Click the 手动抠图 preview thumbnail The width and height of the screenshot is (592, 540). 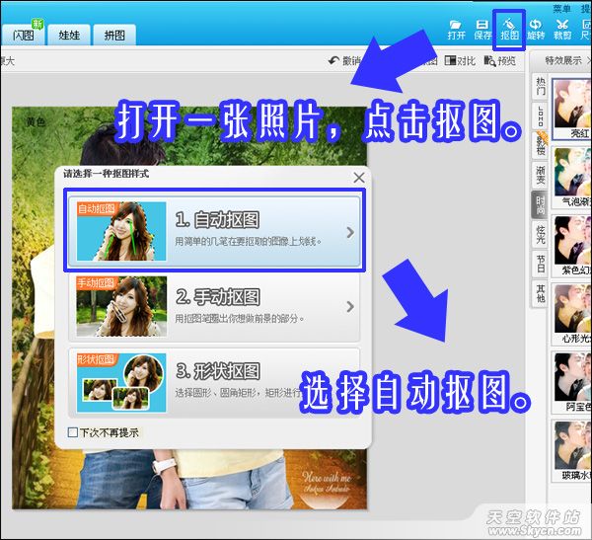tap(121, 306)
